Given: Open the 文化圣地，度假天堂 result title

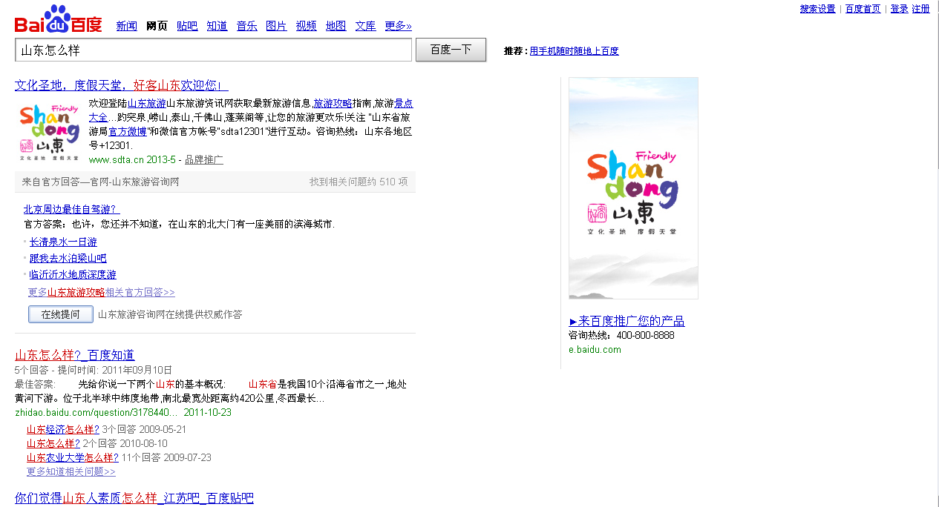Looking at the screenshot, I should (x=122, y=85).
